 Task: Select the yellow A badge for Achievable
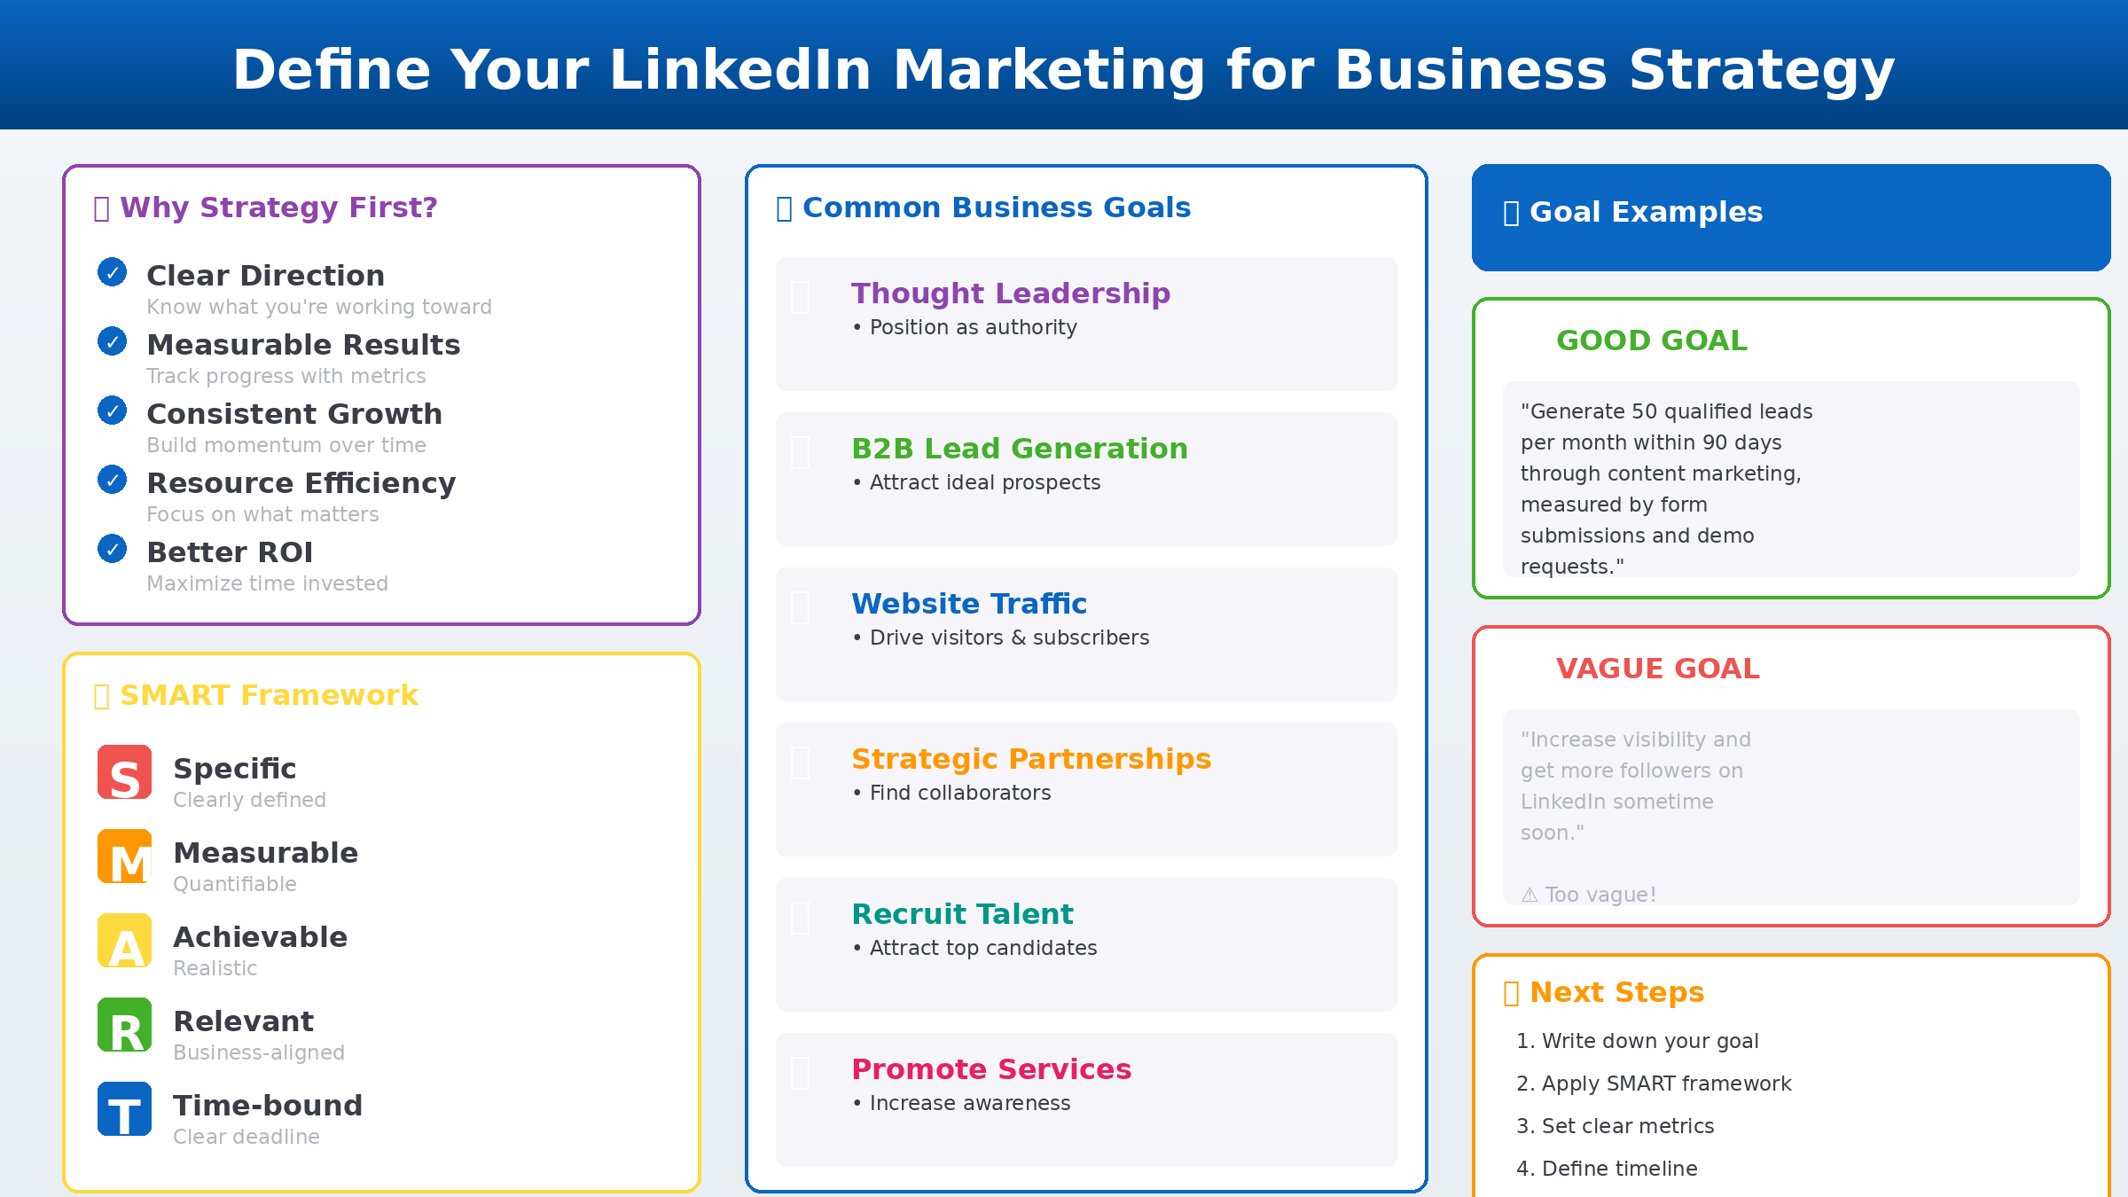pyautogui.click(x=124, y=941)
